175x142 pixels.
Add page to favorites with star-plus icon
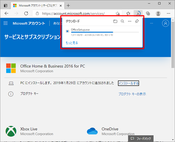pos(118,14)
